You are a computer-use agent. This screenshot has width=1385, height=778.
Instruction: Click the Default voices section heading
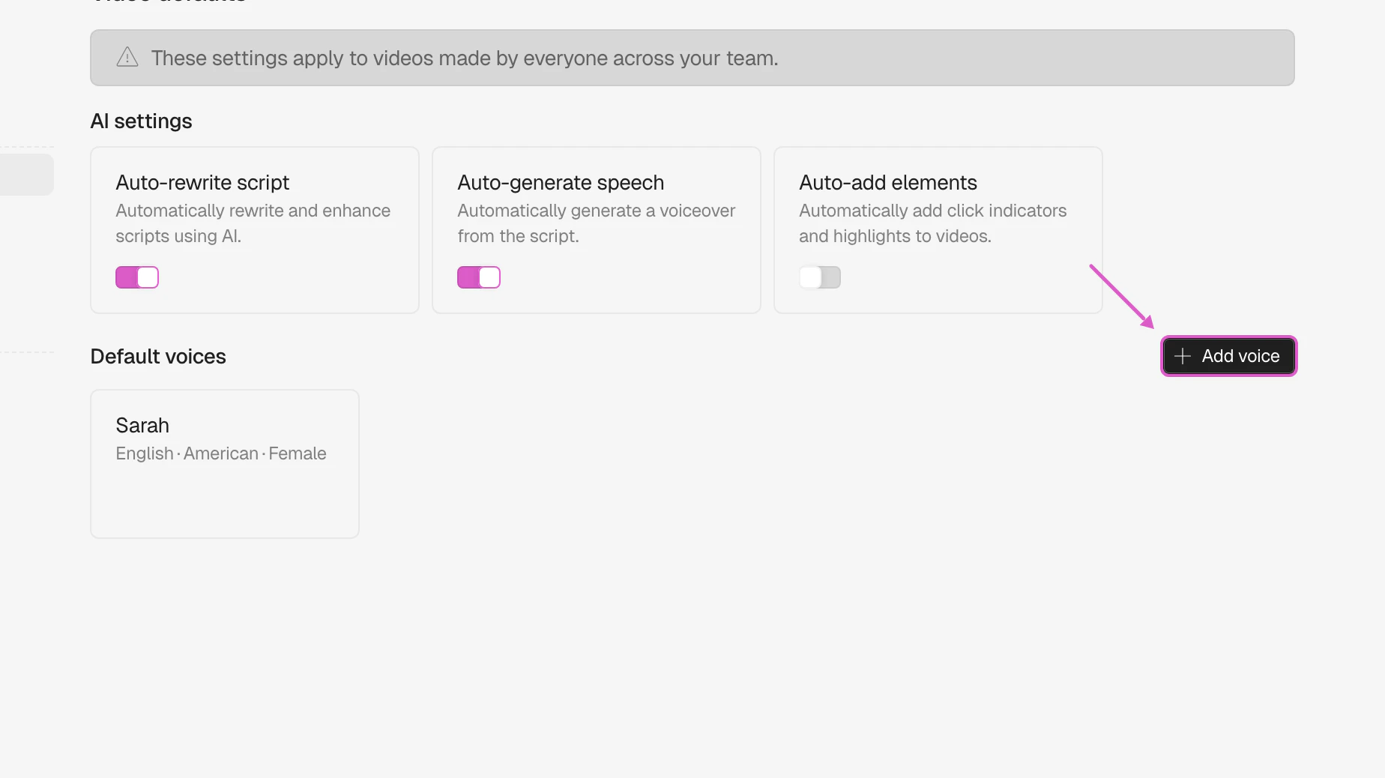coord(158,356)
